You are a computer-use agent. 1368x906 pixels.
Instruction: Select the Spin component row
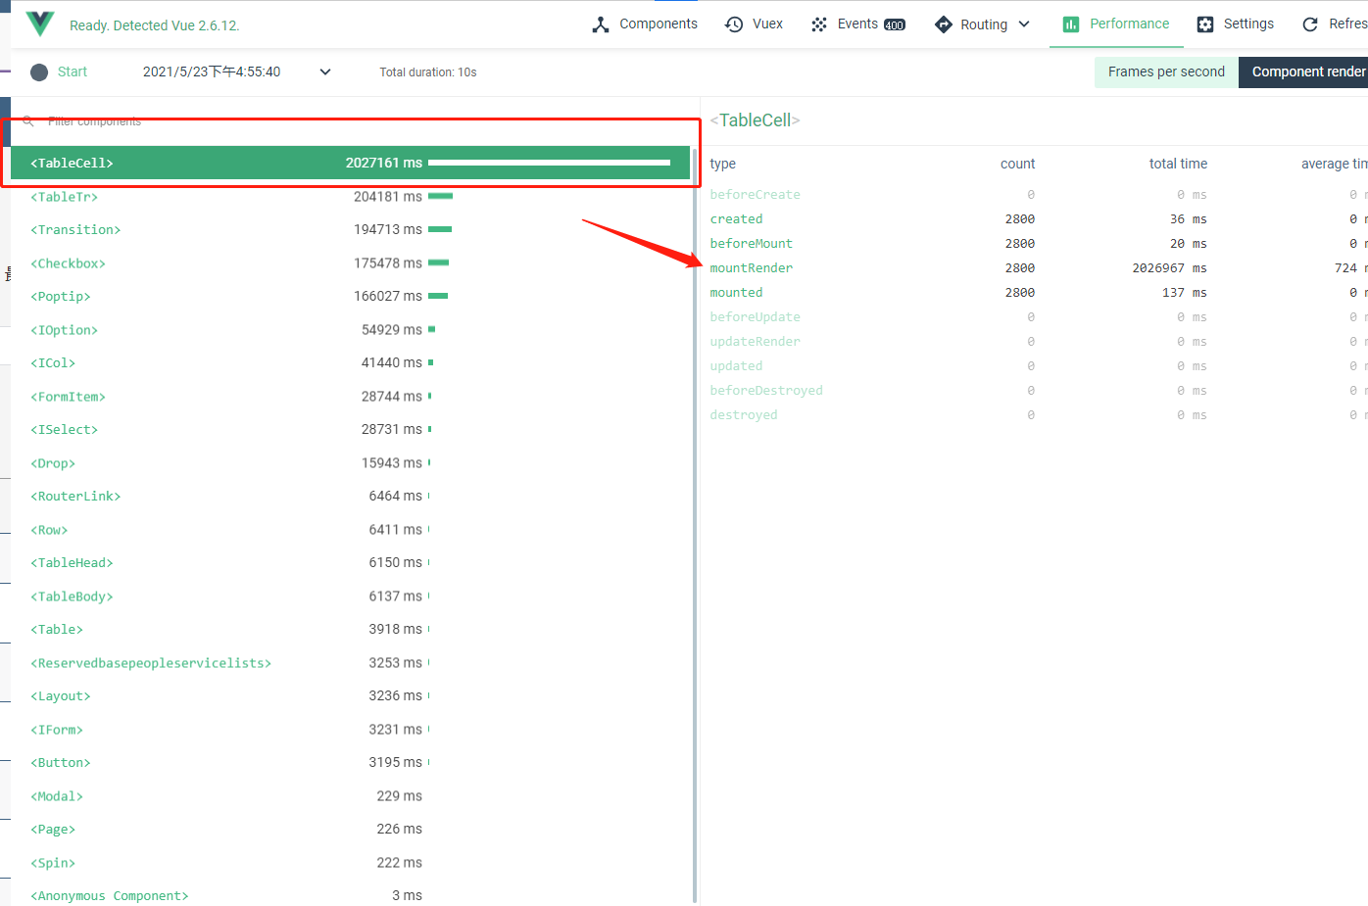[350, 863]
